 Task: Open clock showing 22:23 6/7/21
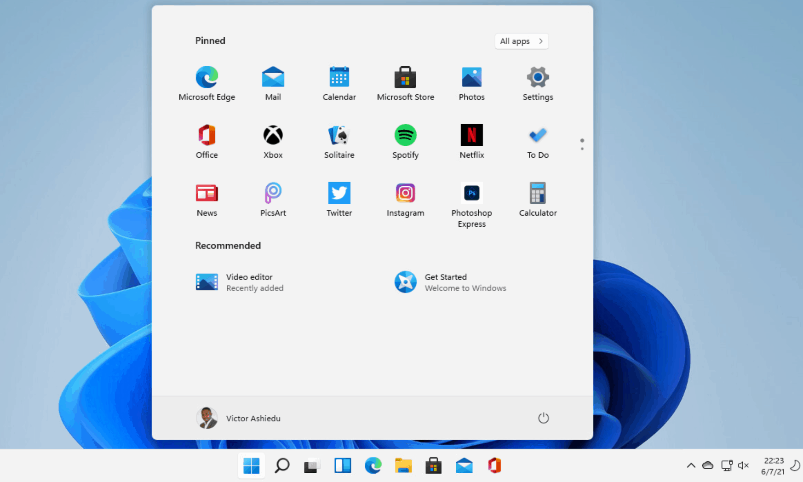773,466
